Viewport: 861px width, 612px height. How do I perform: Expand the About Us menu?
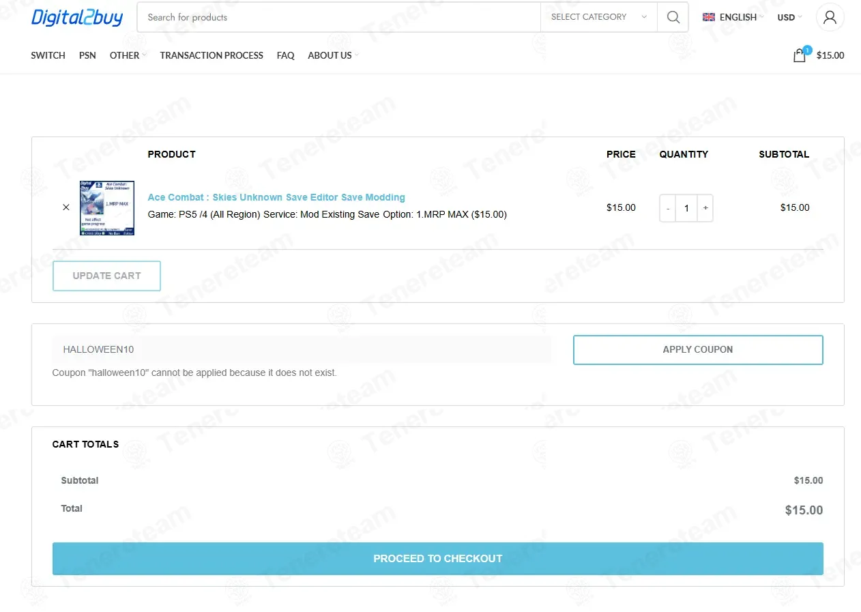[333, 55]
